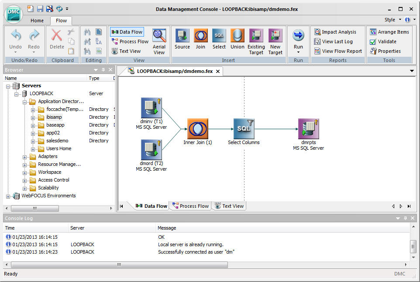Click the Save icon in quick access toolbar
This screenshot has height=282, width=420.
(40, 9)
